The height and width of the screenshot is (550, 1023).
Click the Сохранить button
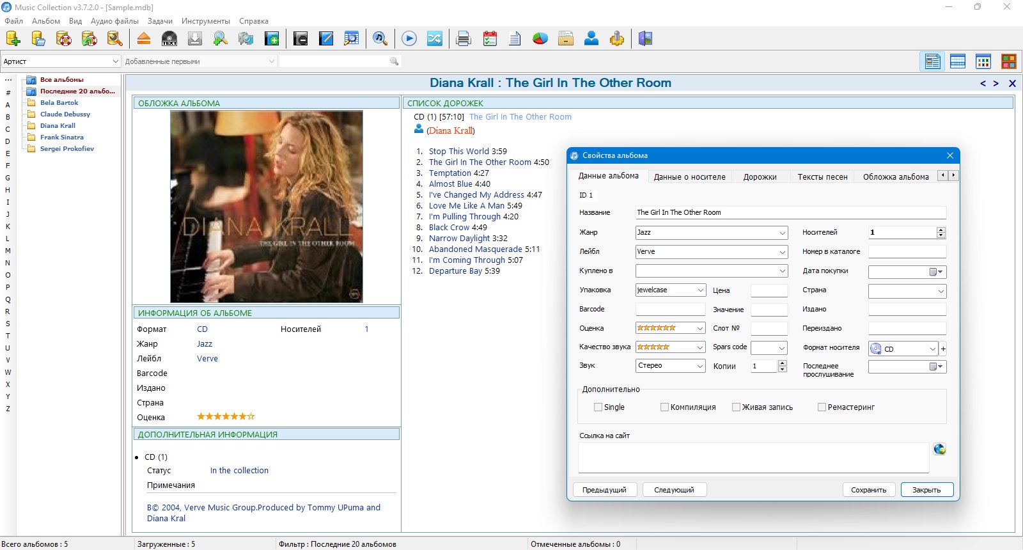[x=868, y=490]
